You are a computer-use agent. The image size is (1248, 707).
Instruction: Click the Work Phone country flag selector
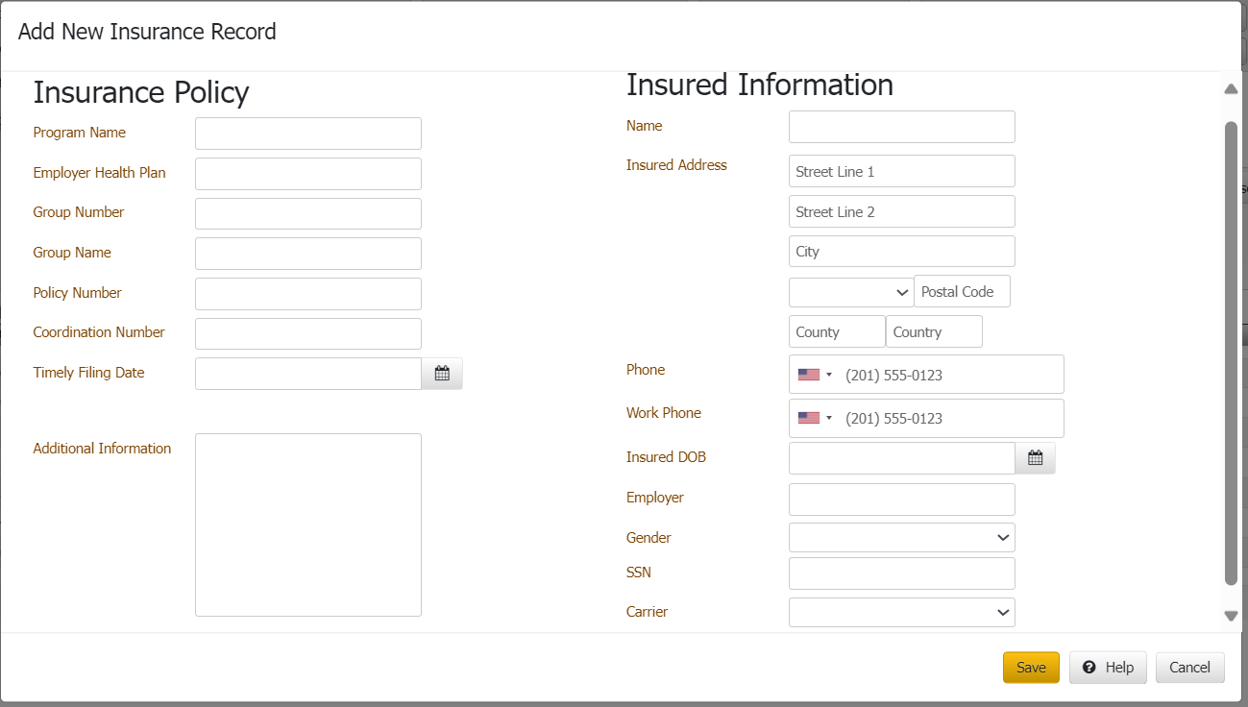(x=815, y=418)
